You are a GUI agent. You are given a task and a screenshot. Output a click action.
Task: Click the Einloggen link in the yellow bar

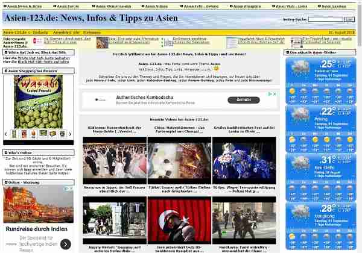(92, 33)
